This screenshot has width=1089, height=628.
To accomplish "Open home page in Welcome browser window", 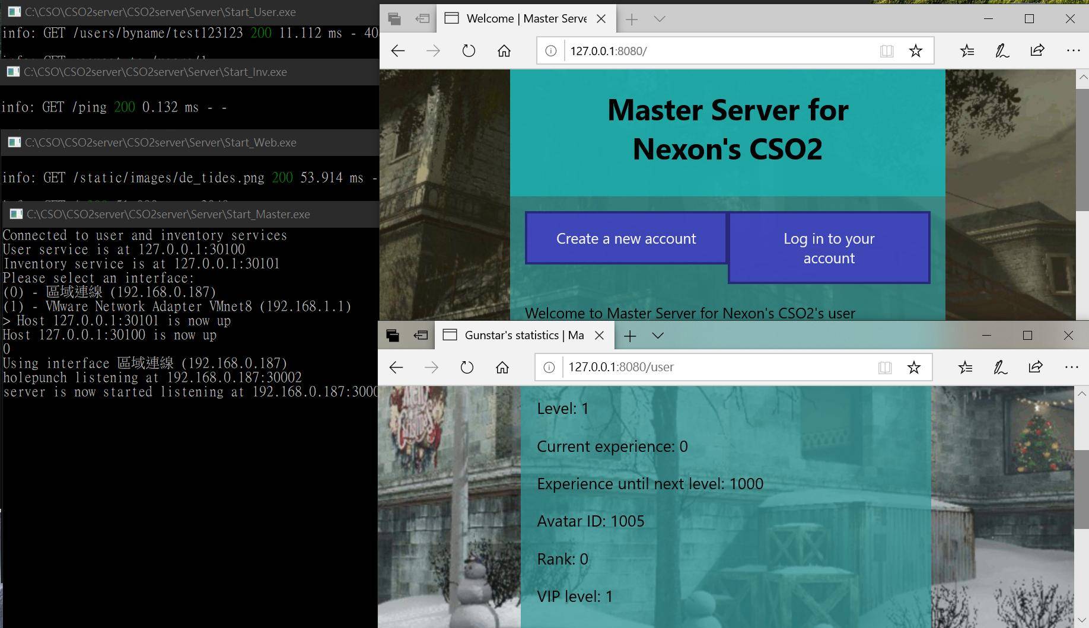I will [x=504, y=51].
